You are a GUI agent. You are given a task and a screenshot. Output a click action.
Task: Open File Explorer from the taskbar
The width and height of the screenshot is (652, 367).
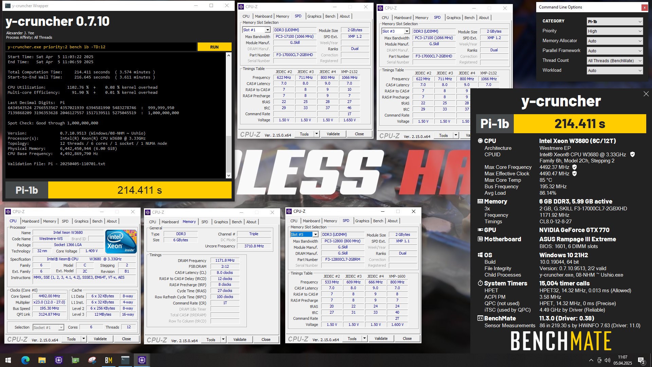[42, 360]
